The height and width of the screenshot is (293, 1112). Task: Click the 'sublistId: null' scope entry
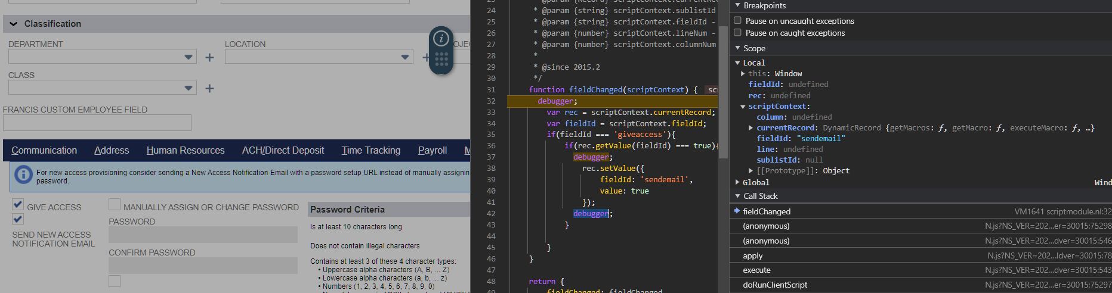[789, 160]
